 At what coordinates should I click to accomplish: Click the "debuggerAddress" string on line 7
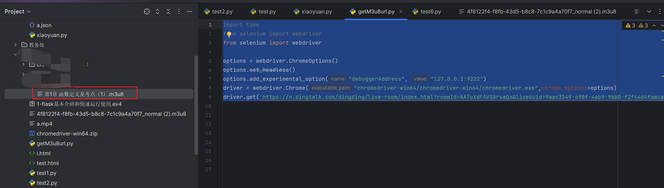377,79
